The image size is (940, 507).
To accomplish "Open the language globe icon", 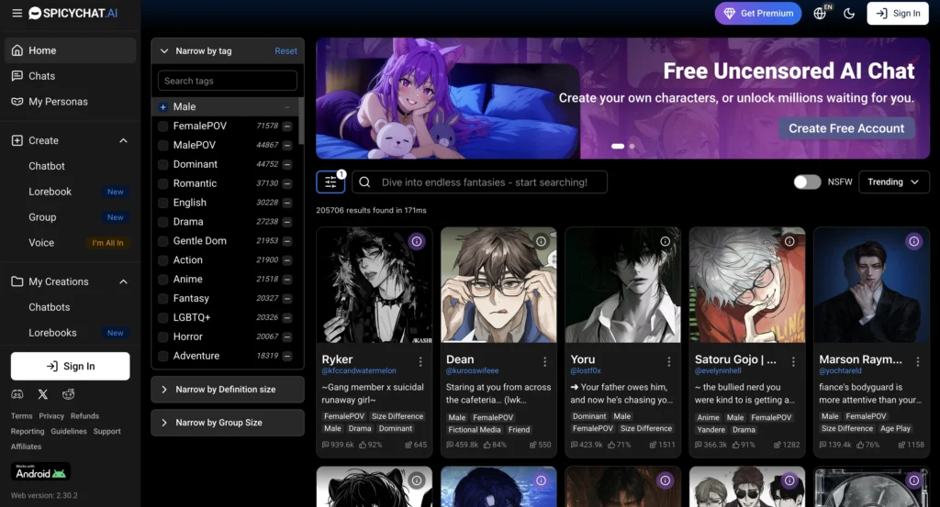I will pos(820,13).
